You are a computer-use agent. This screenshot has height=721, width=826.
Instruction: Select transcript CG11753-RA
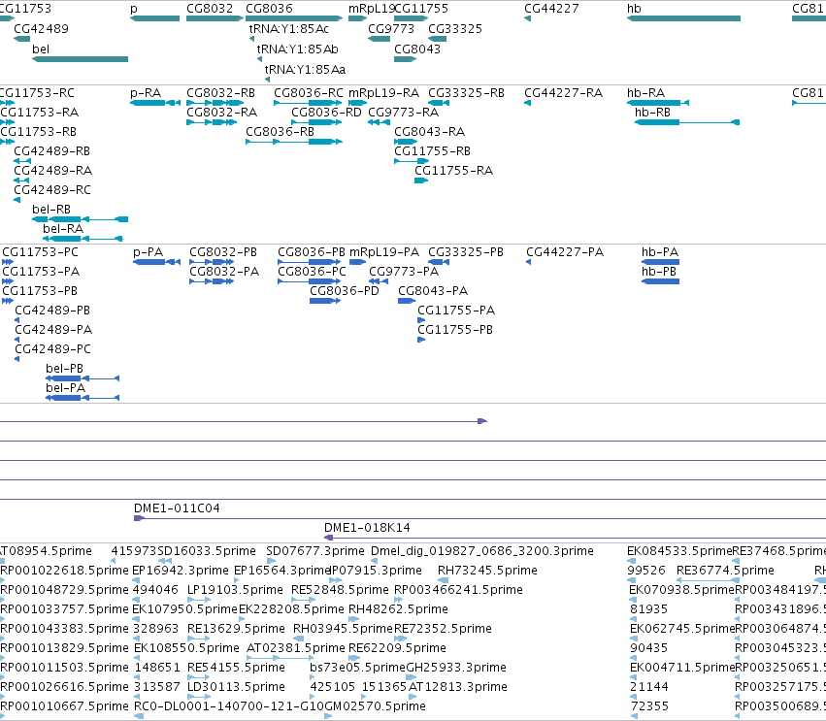coord(40,113)
